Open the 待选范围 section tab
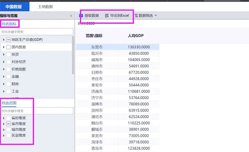The width and height of the screenshot is (249, 152). [x=9, y=103]
